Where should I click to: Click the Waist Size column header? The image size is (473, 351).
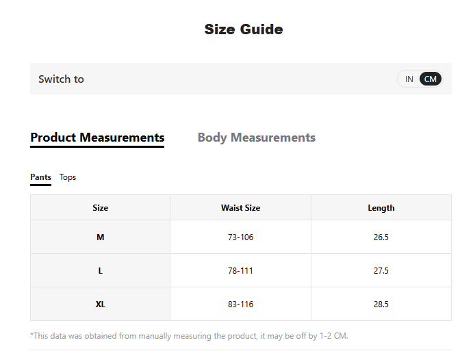(240, 208)
